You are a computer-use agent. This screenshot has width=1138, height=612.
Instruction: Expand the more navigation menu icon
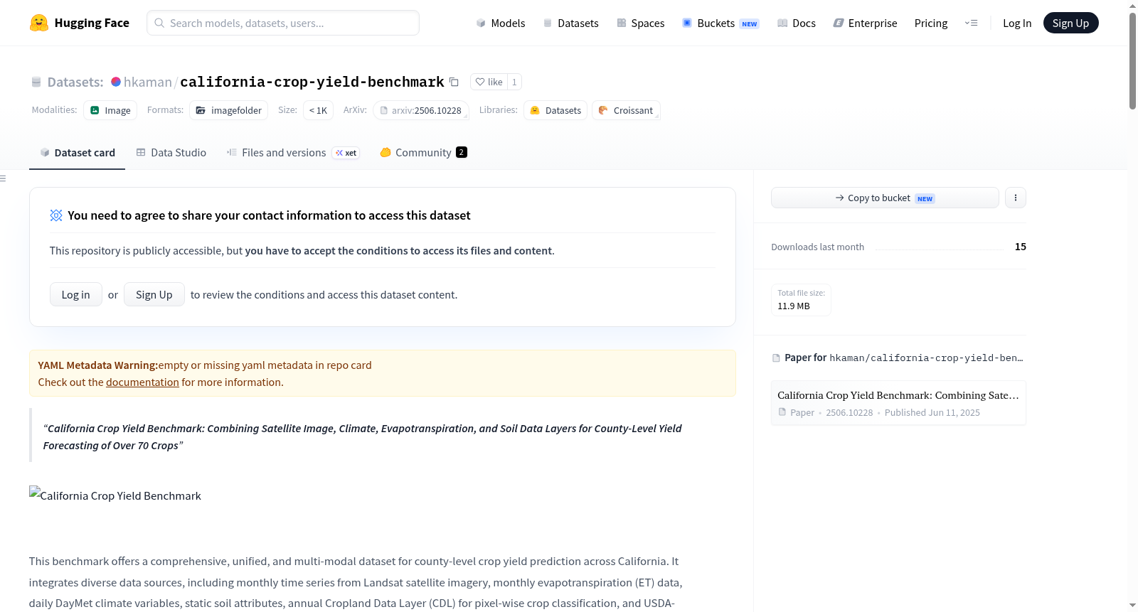(x=971, y=23)
